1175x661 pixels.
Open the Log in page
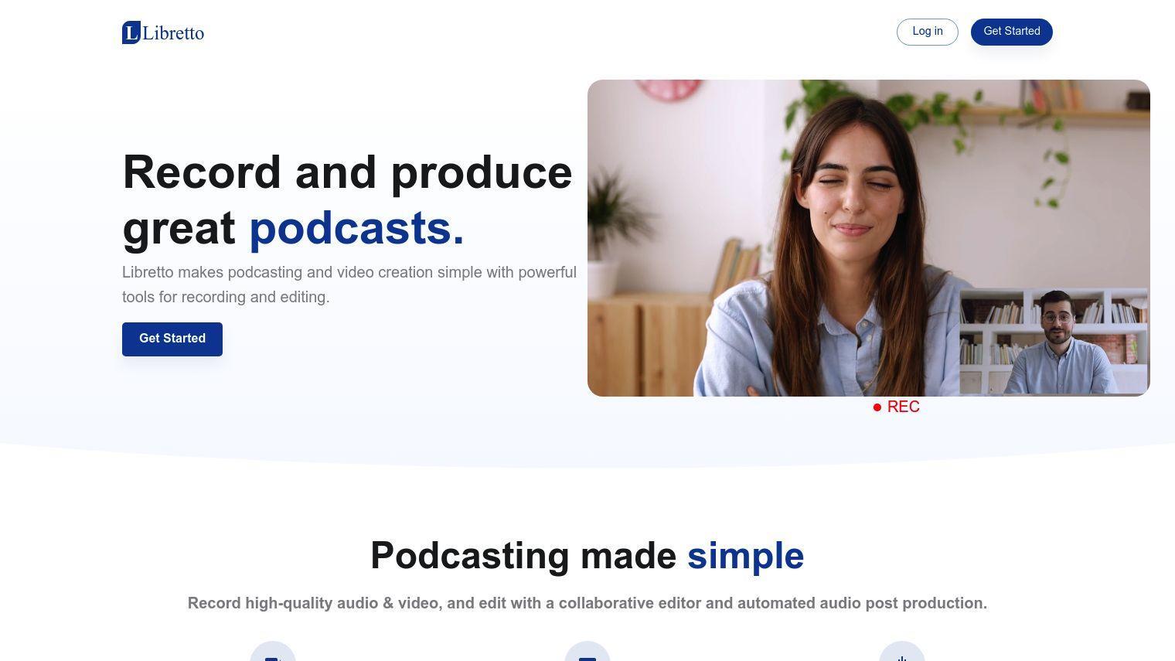928,32
